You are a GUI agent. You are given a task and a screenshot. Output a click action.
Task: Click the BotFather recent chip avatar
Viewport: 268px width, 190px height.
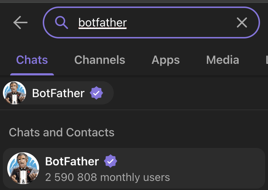(14, 93)
